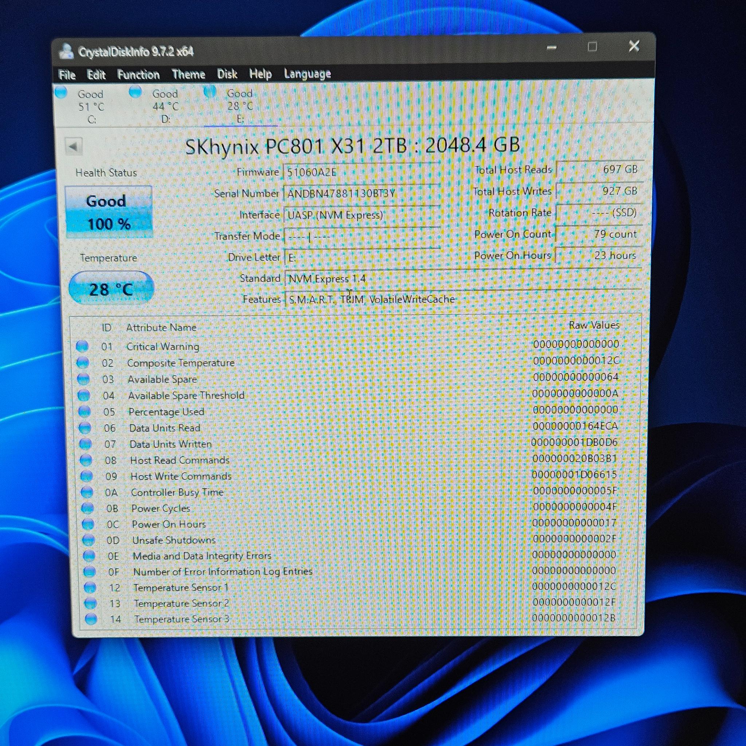This screenshot has width=746, height=746.
Task: Click the Drive Letter field E:
Action: click(362, 257)
